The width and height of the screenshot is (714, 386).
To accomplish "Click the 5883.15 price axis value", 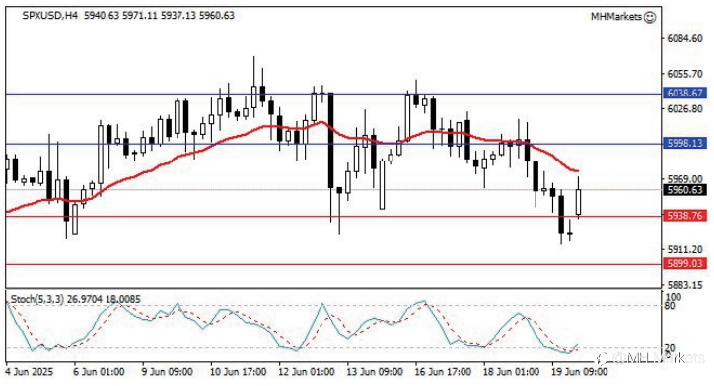I will coord(684,285).
